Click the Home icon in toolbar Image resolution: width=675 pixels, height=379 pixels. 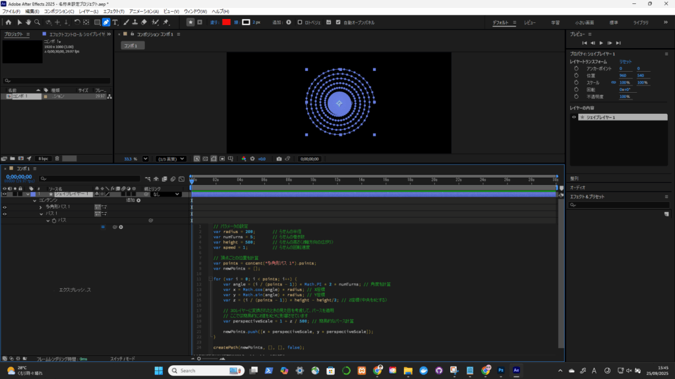click(9, 22)
